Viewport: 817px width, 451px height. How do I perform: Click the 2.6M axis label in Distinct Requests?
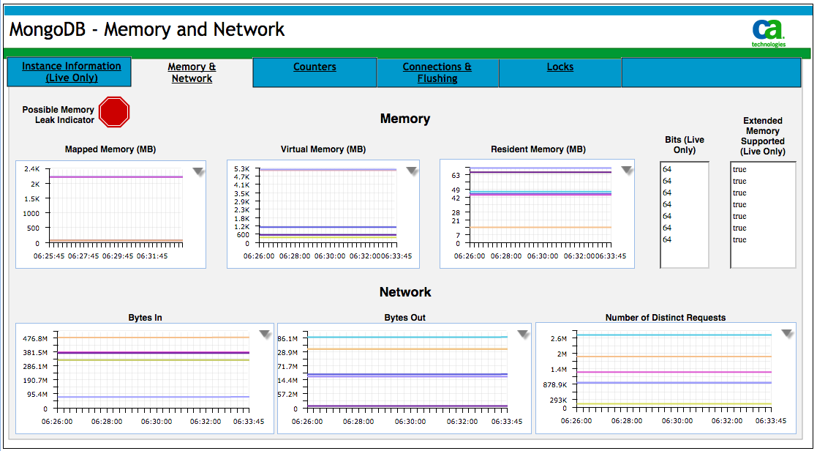558,338
